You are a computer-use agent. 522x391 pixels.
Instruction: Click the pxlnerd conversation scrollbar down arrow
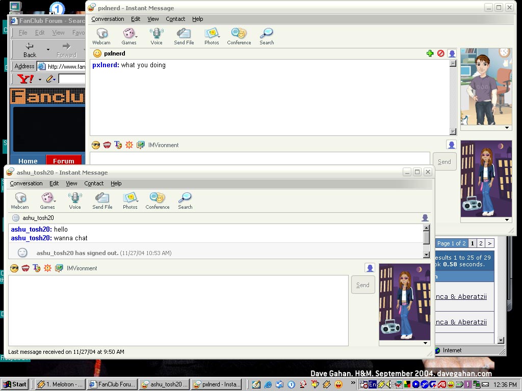click(x=453, y=131)
